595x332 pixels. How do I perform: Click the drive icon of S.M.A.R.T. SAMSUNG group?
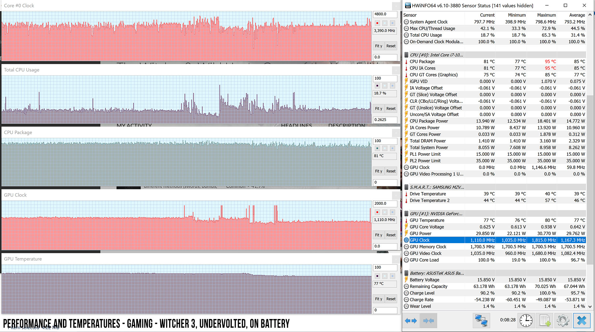[x=406, y=187]
